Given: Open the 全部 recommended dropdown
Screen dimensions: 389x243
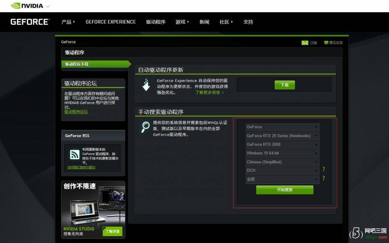Looking at the screenshot, I should [282, 179].
